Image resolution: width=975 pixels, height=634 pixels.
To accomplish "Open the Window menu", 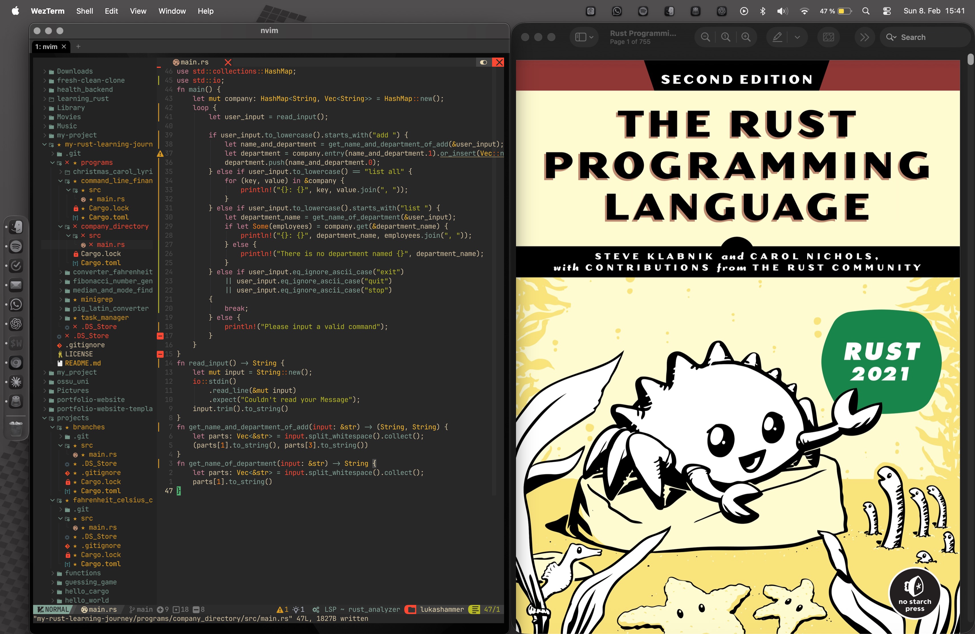I will point(172,11).
